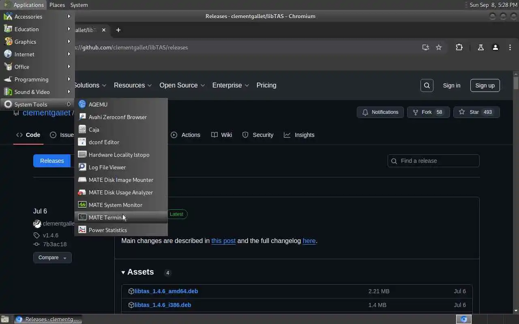Open the Places menu
This screenshot has width=519, height=324.
coord(57,5)
